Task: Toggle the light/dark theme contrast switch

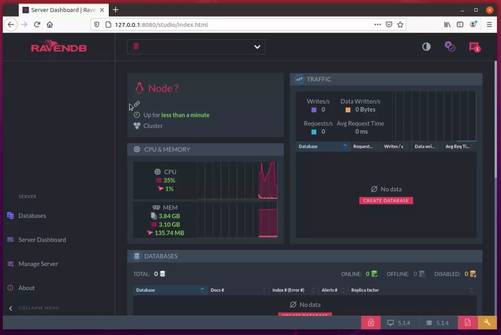Action: (x=426, y=47)
